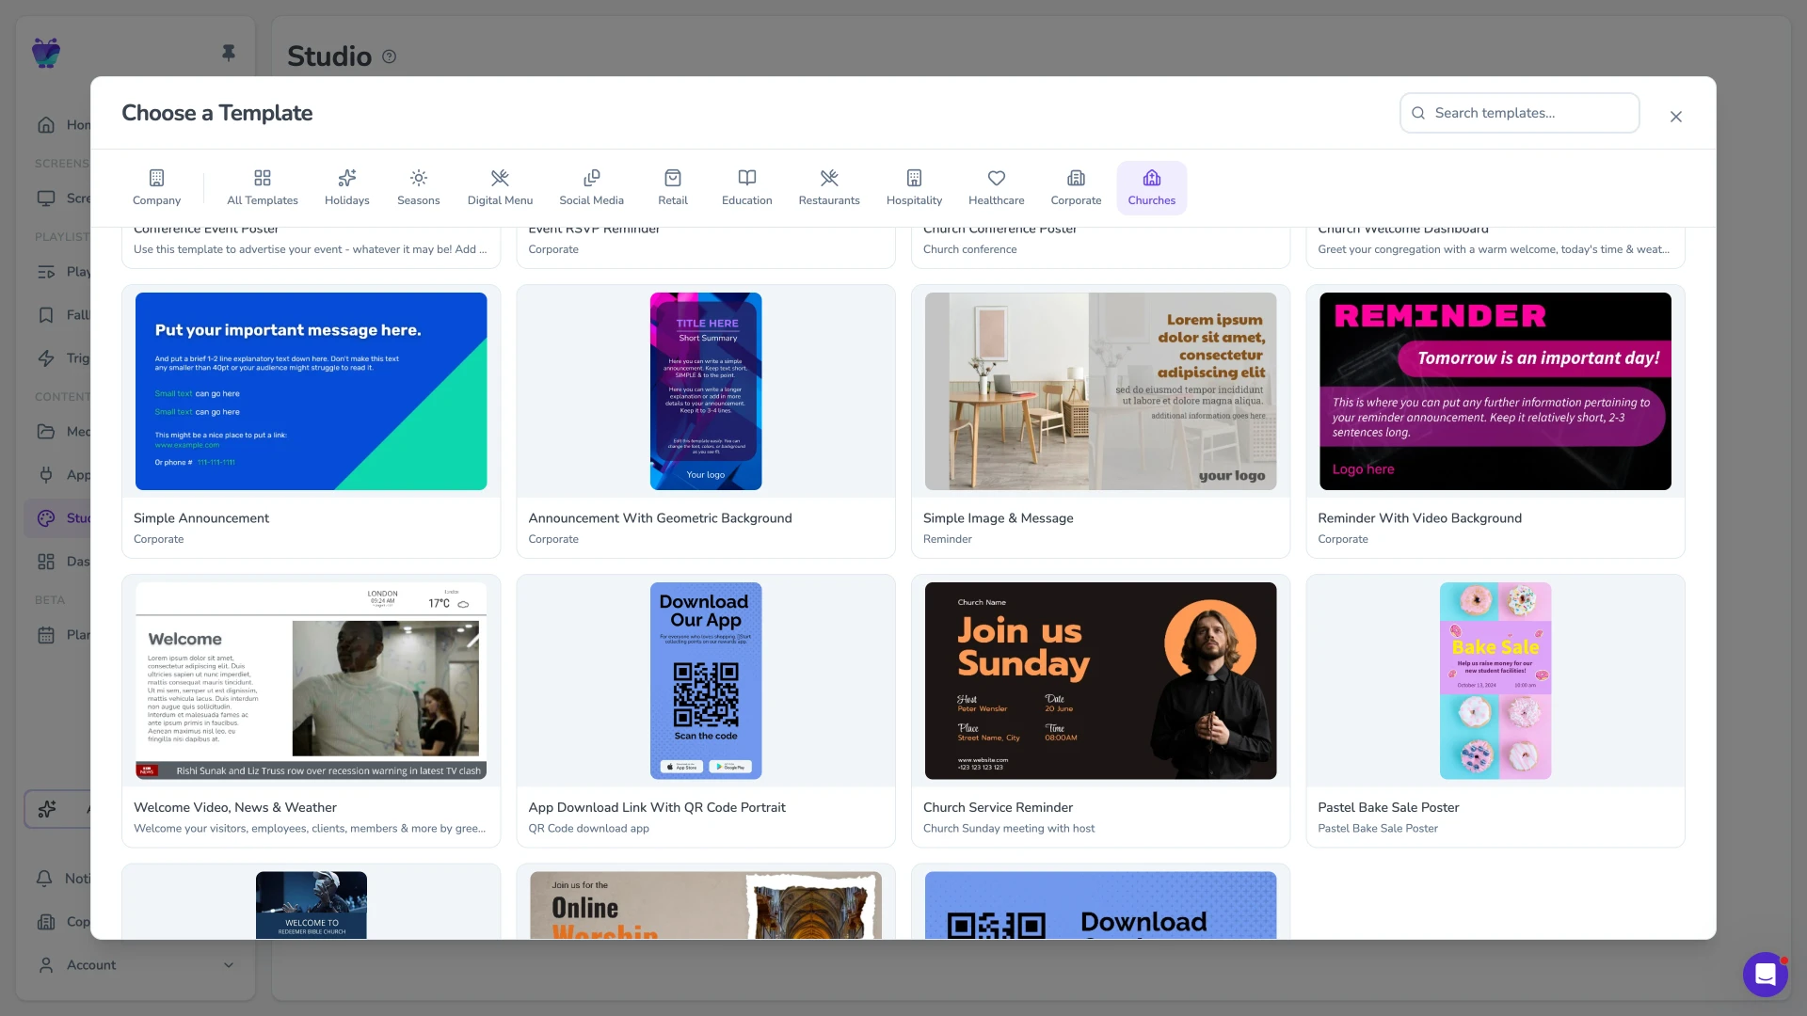Open the Notifications bell icon
This screenshot has height=1016, width=1807.
[x=44, y=879]
